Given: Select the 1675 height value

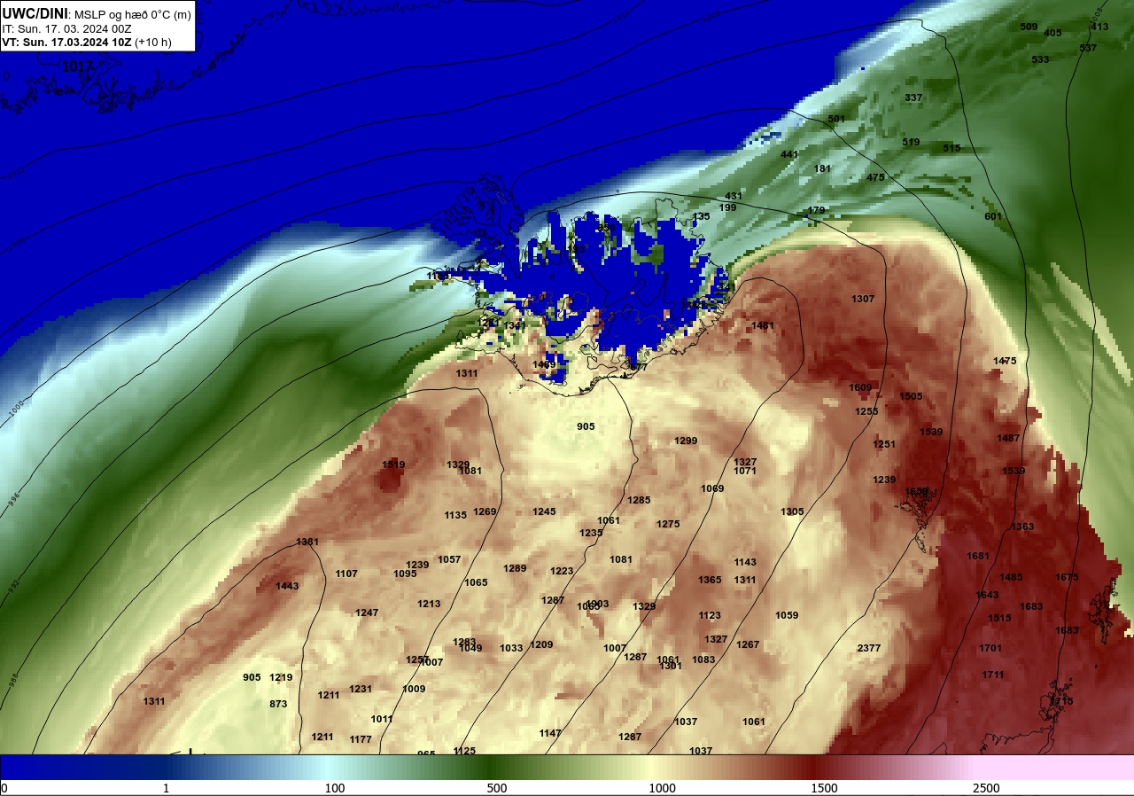Looking at the screenshot, I should pos(1067,577).
